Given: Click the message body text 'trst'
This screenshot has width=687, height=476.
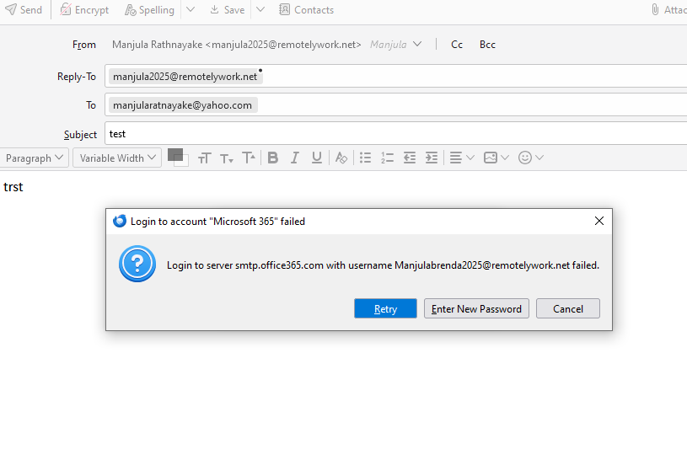Looking at the screenshot, I should coord(13,187).
